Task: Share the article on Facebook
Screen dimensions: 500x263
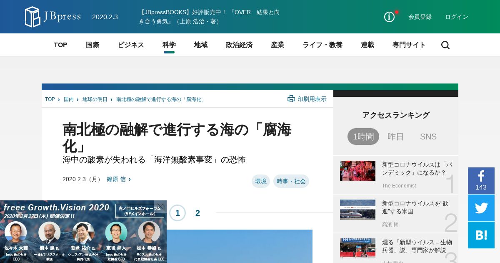Action: [x=481, y=181]
